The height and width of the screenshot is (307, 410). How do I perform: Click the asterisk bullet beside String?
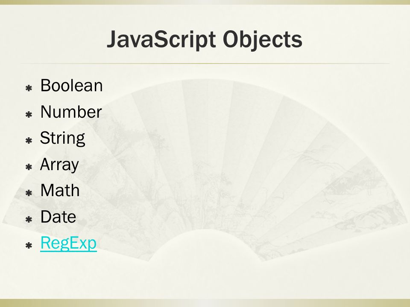pyautogui.click(x=29, y=140)
